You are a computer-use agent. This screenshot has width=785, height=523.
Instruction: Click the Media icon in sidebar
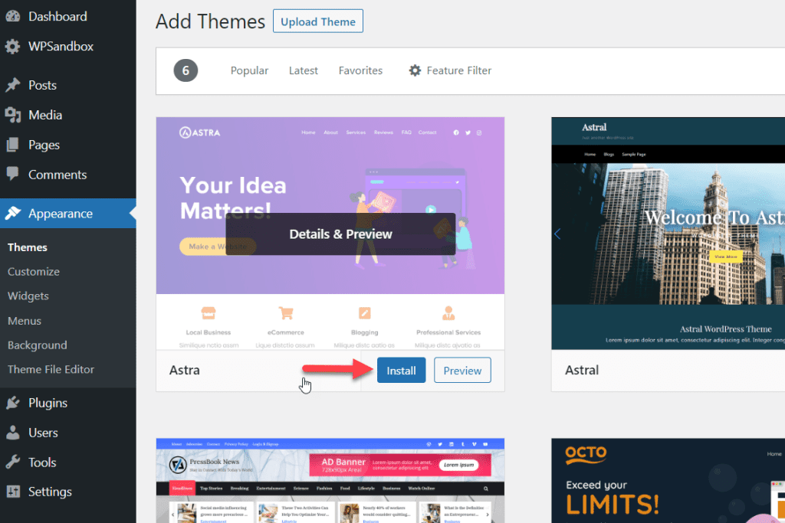coord(13,115)
